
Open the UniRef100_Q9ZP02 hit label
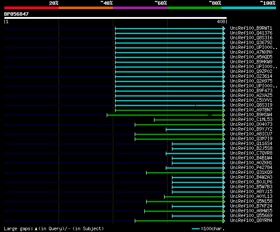pos(251,72)
